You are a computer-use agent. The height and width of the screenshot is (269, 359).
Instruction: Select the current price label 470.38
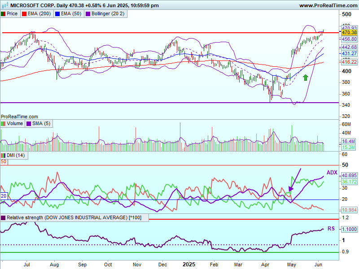349,33
